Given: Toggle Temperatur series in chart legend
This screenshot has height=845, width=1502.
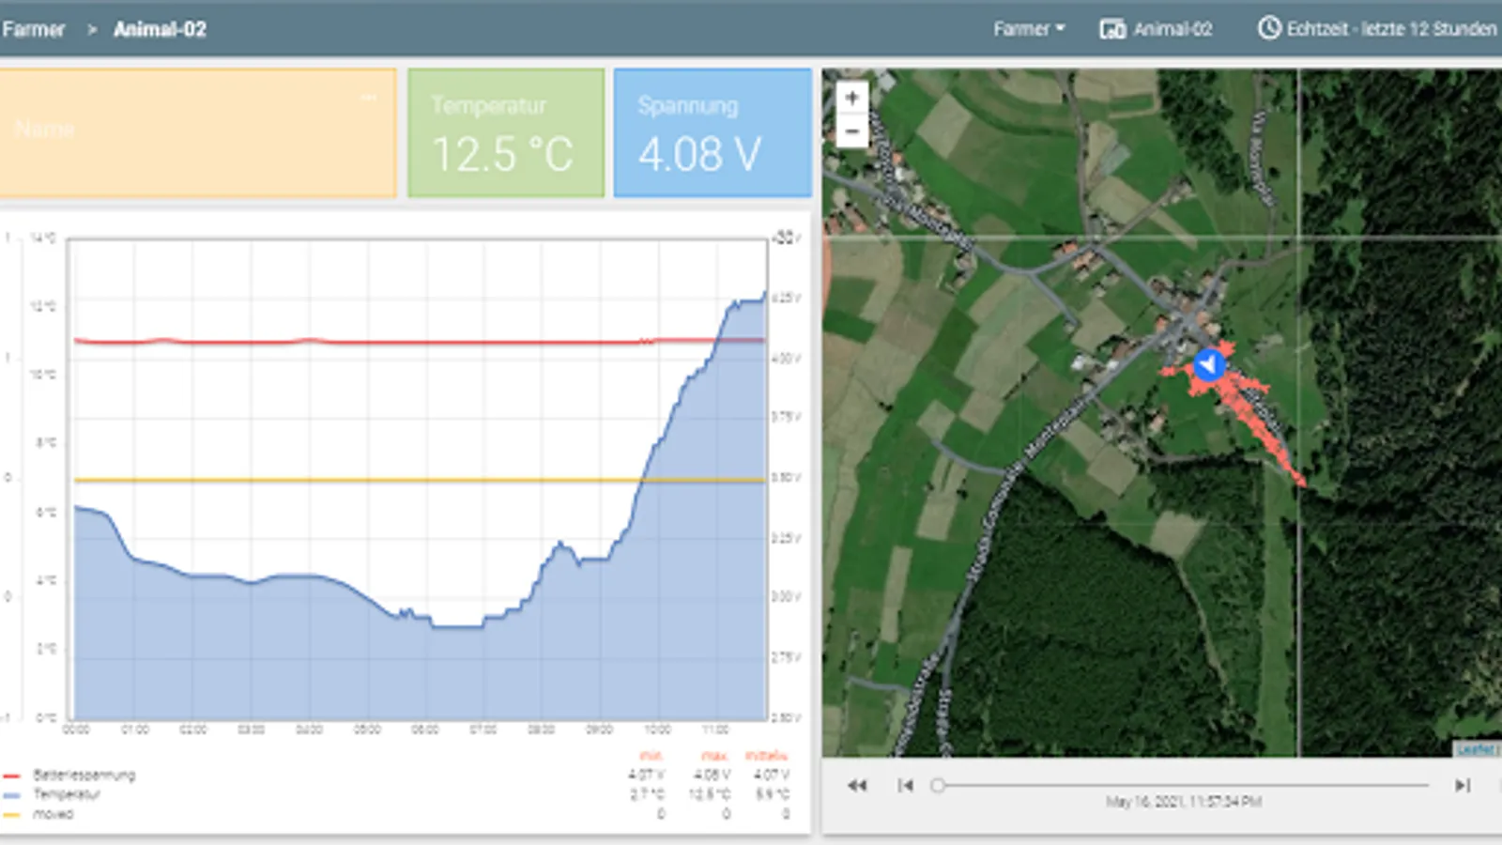Looking at the screenshot, I should 67,794.
